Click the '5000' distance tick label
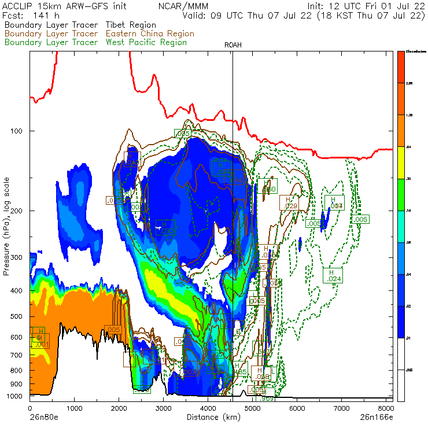 252,408
